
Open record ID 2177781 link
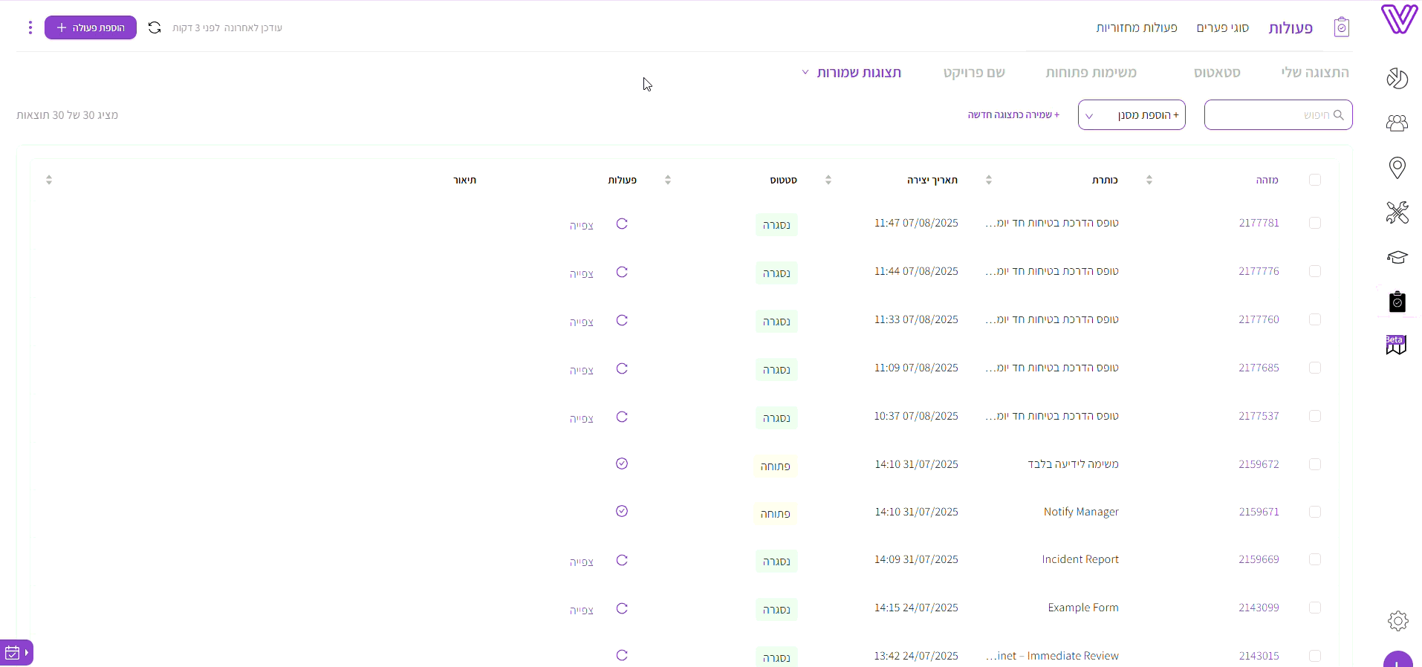coord(1259,223)
